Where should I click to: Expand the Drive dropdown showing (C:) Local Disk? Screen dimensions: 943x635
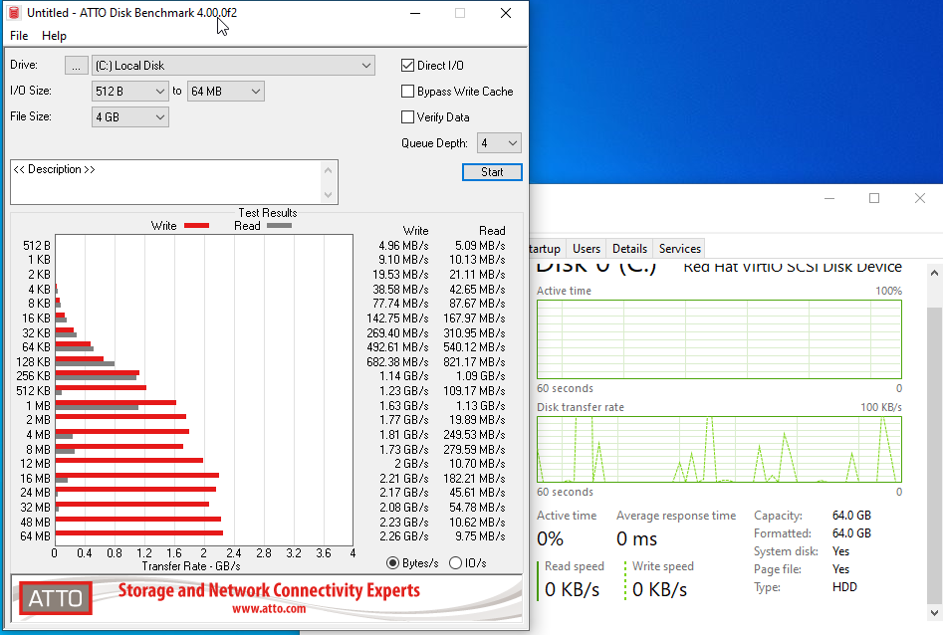pyautogui.click(x=233, y=66)
